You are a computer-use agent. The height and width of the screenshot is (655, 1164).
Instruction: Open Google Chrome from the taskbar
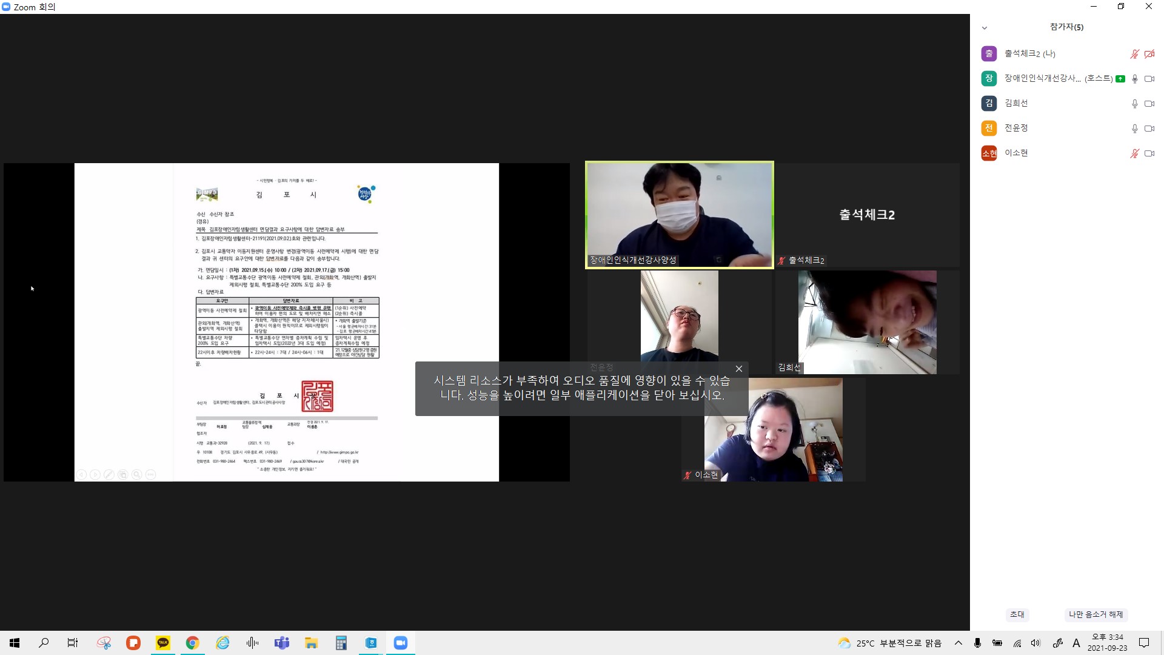(192, 643)
